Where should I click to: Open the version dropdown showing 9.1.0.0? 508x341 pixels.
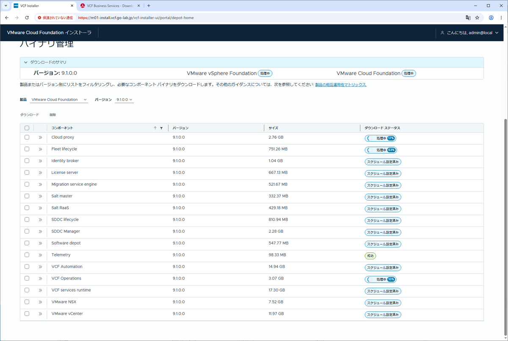(x=124, y=100)
